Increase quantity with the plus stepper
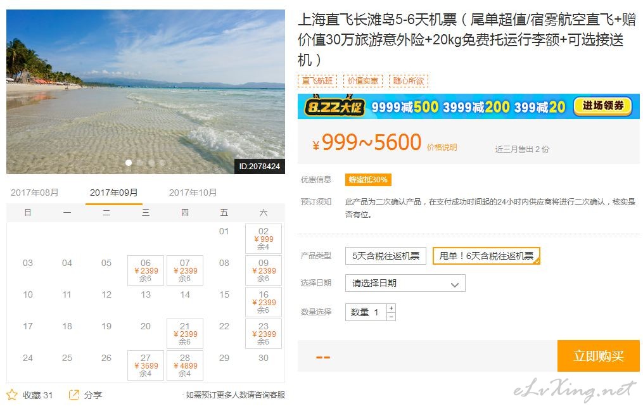The image size is (643, 411). tap(392, 308)
